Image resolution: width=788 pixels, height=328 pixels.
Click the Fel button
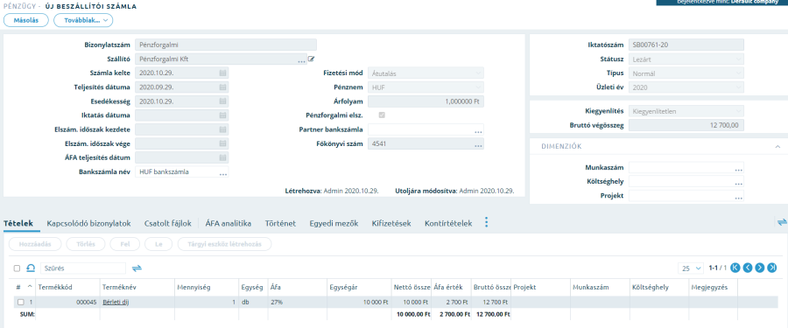coord(124,244)
